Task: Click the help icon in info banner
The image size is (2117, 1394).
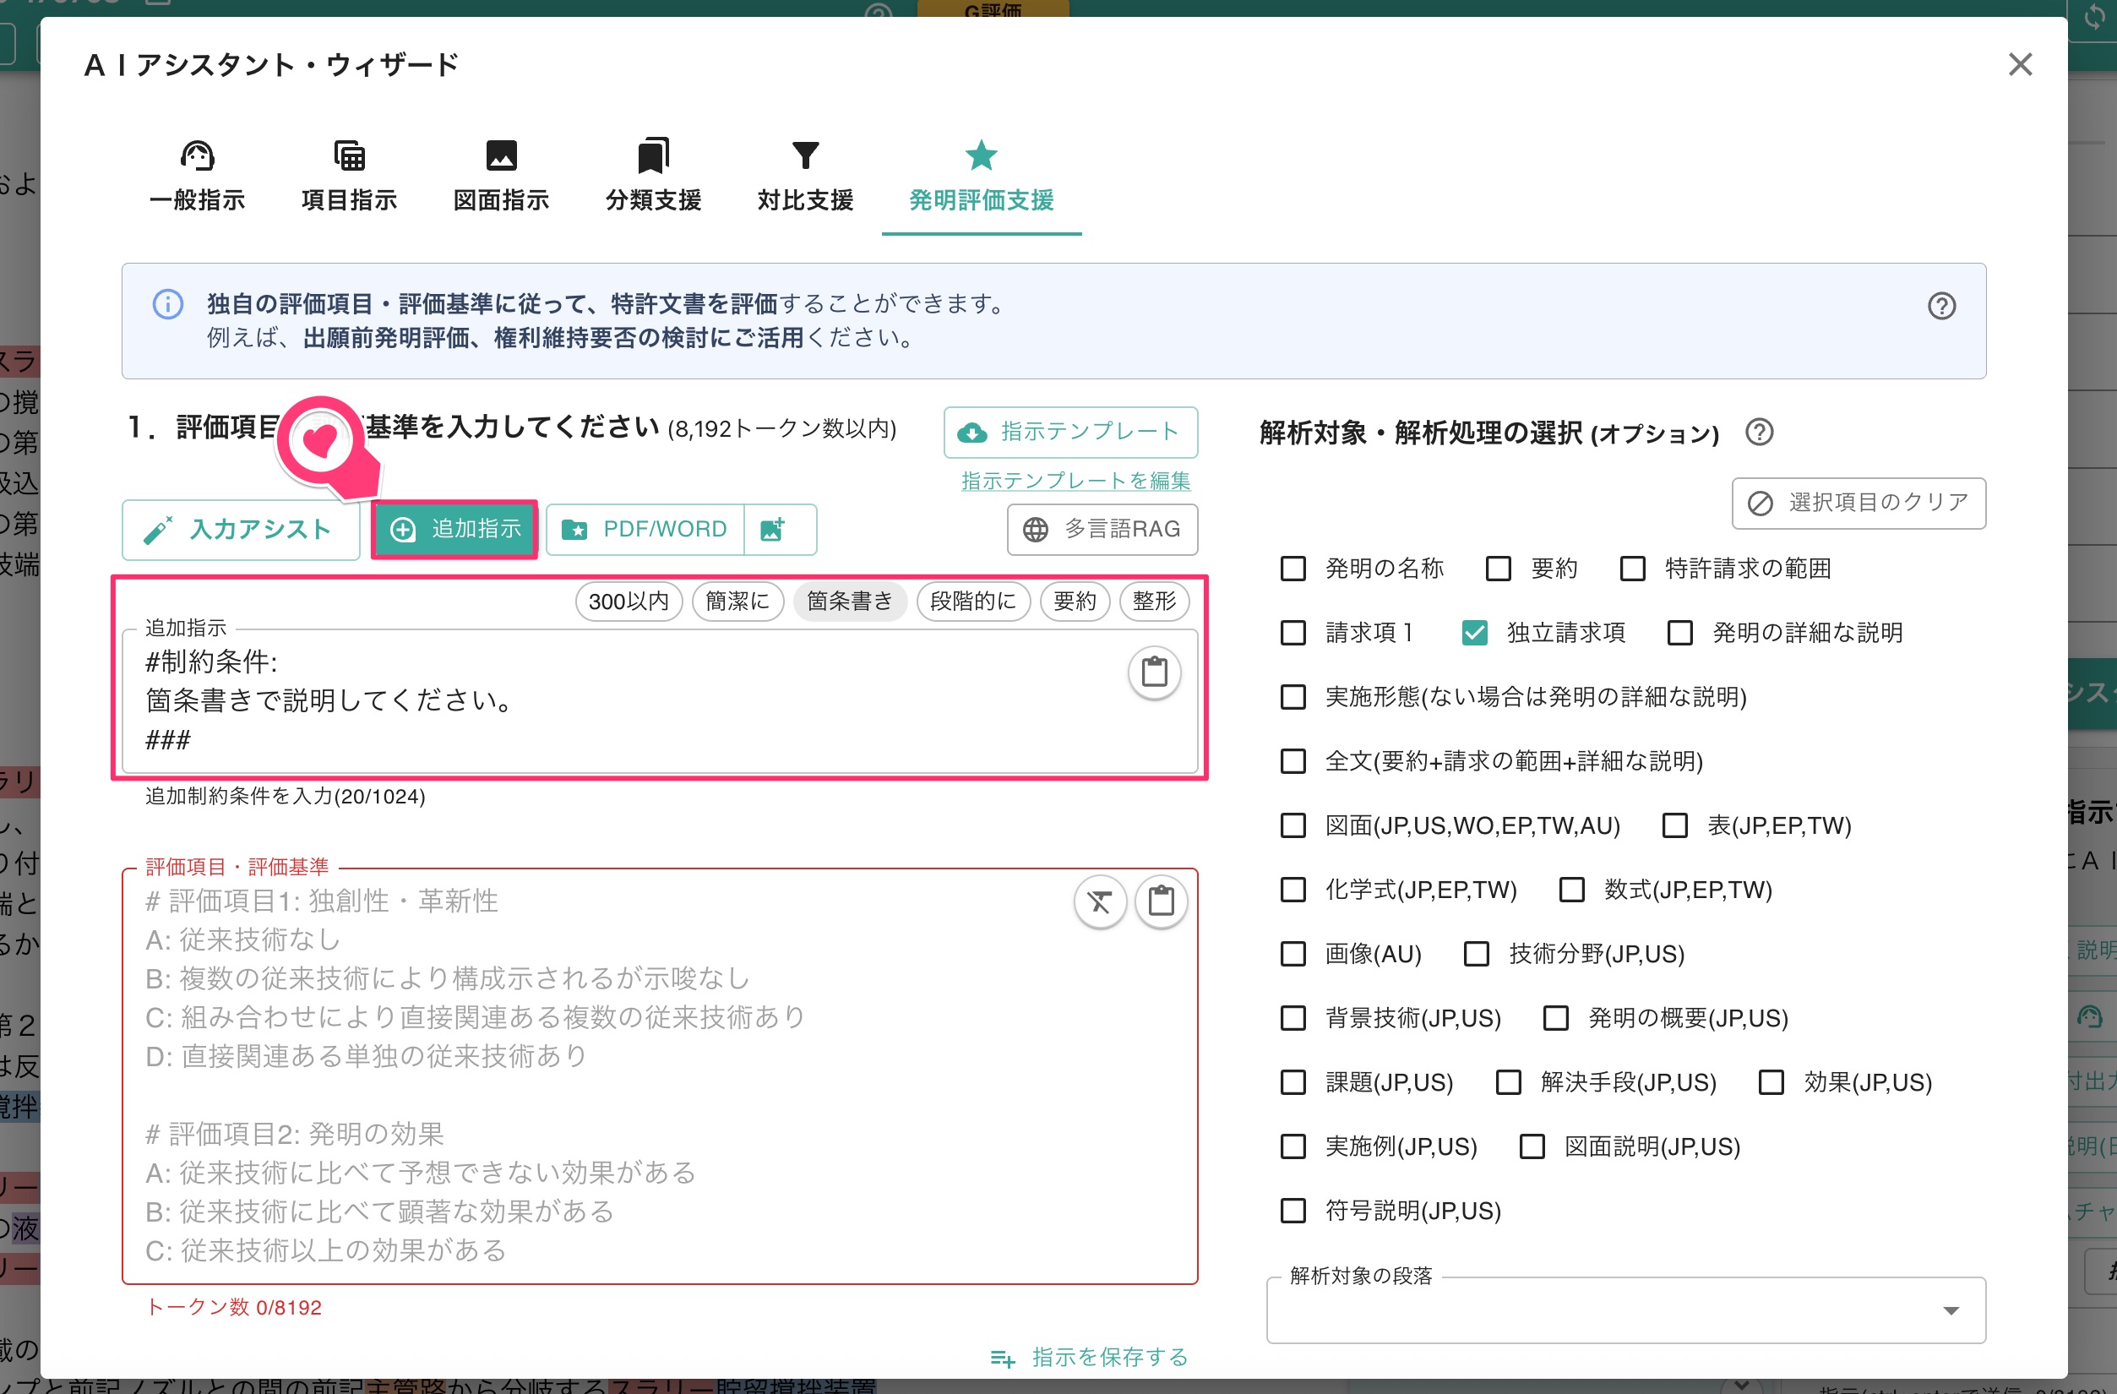Action: [1941, 306]
